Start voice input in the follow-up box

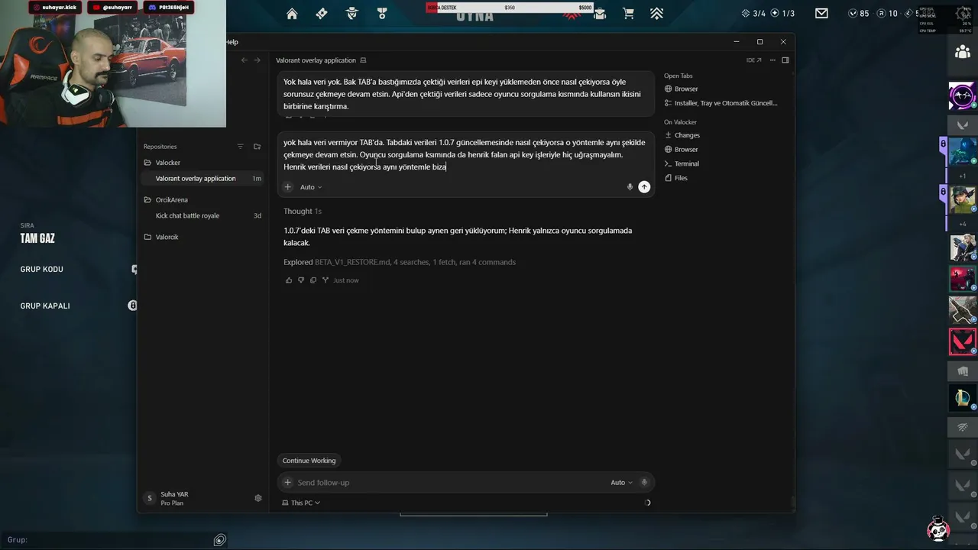pos(644,483)
